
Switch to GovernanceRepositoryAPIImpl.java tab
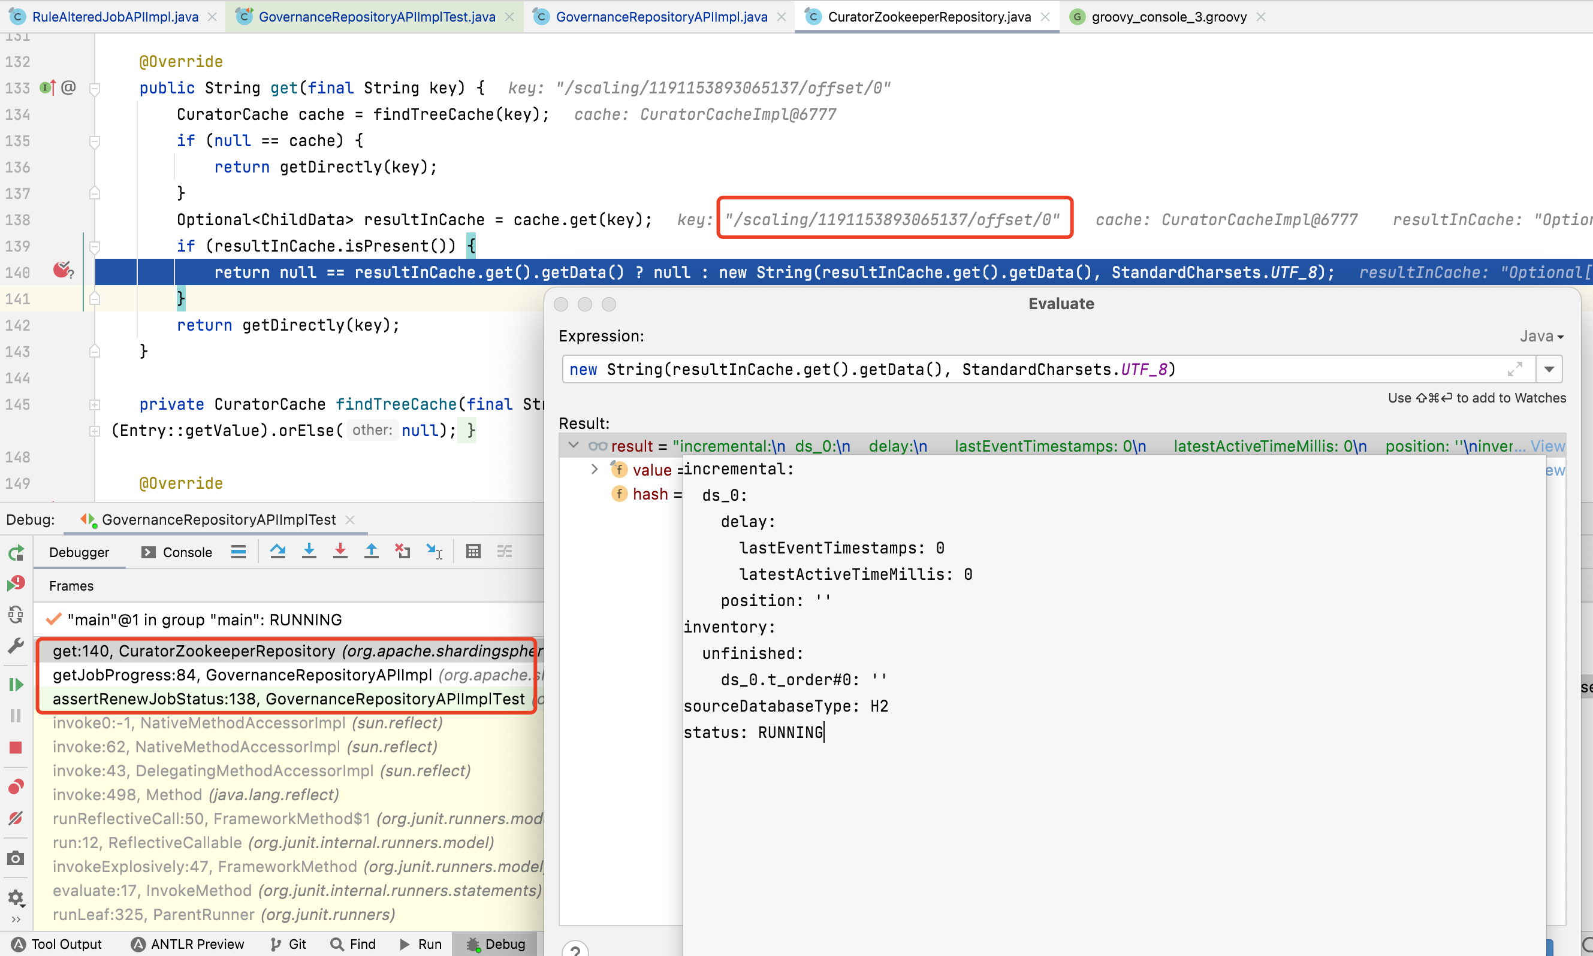point(661,17)
